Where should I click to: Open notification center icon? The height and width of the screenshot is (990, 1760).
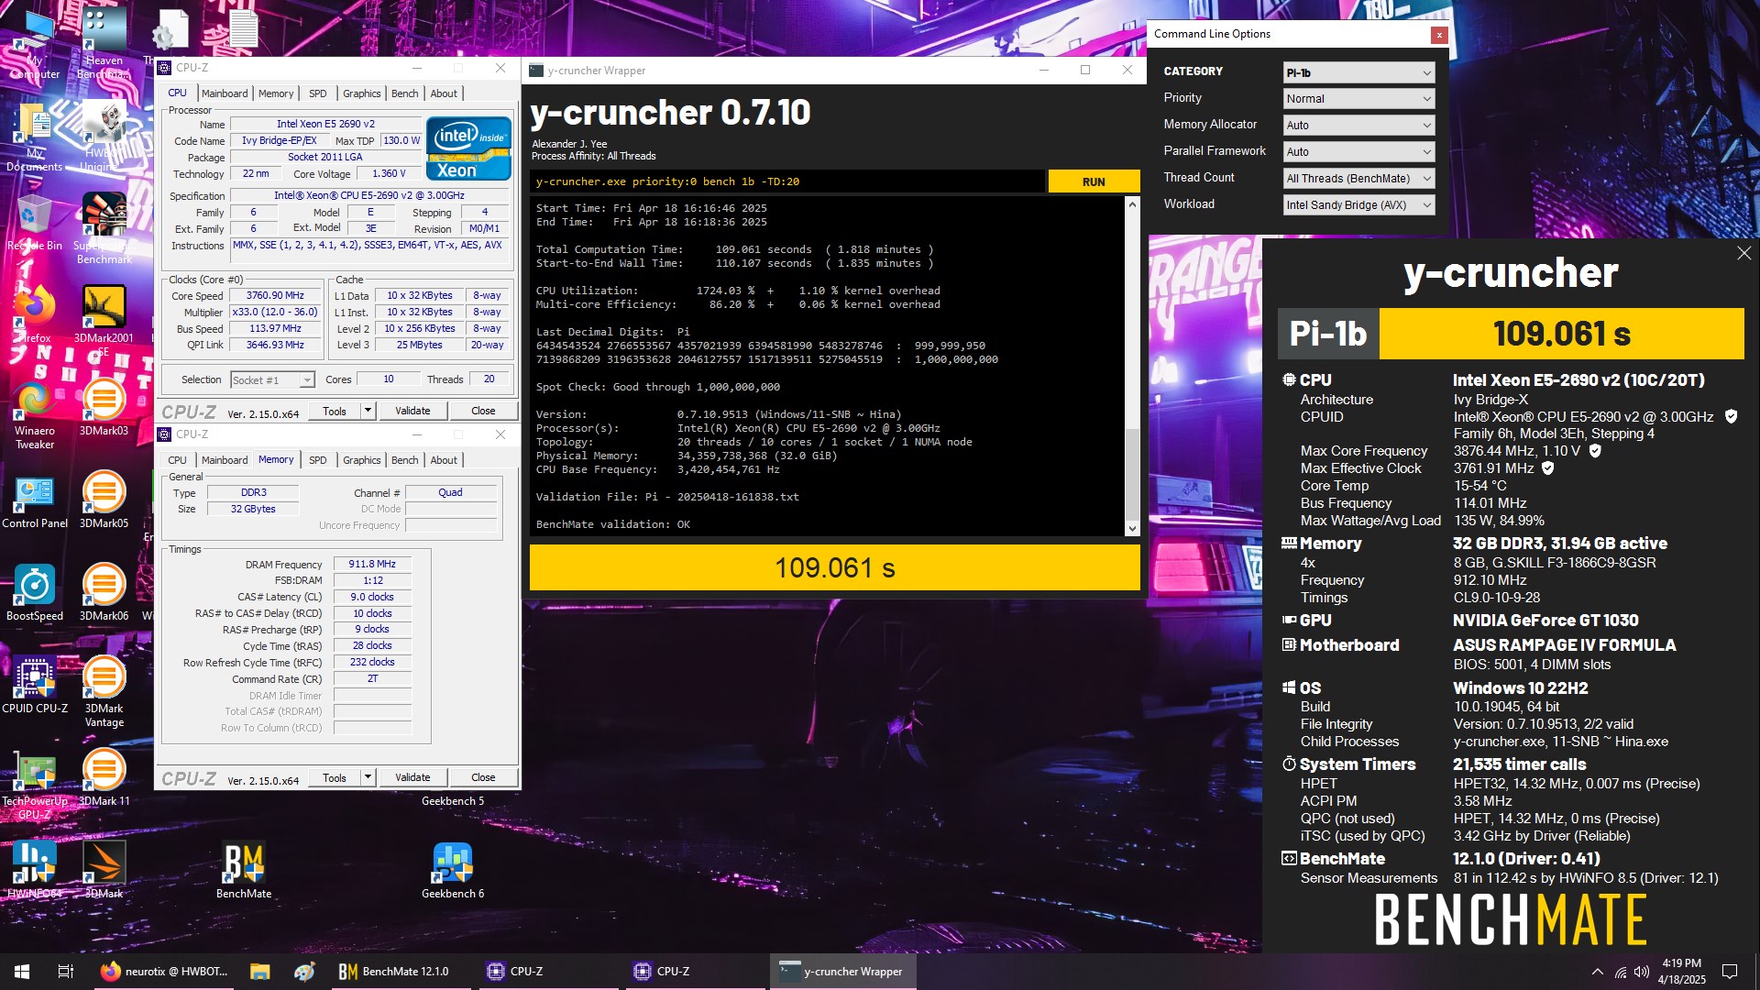[1730, 972]
